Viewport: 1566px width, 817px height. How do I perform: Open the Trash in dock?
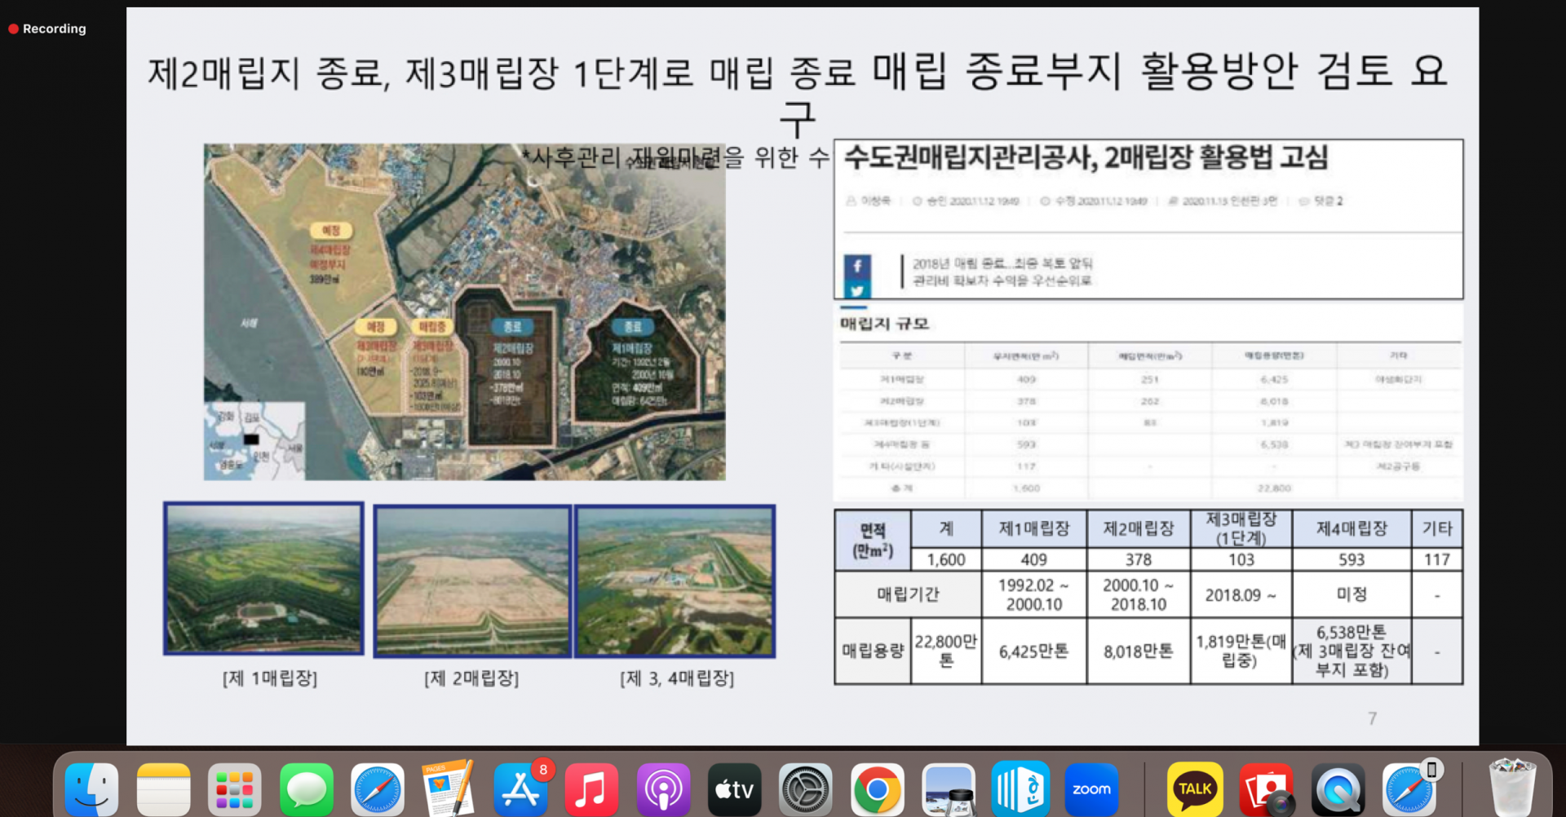(1511, 788)
